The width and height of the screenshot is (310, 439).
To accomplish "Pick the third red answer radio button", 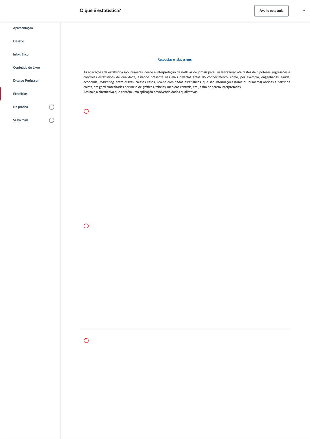I will click(x=86, y=341).
